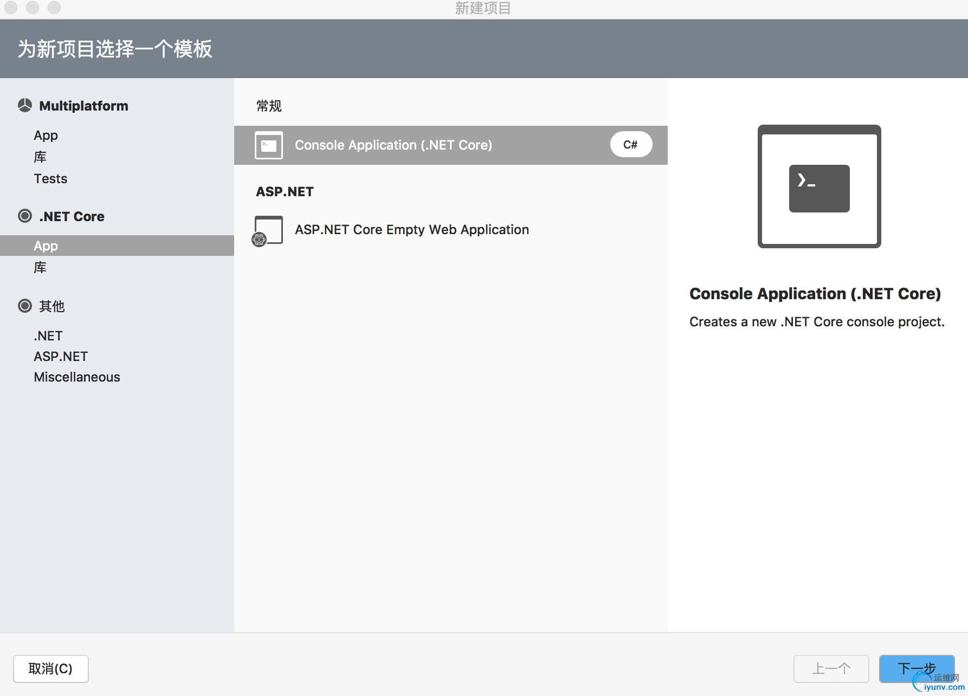Click the ASP.NET Core Empty Web Application icon
Image resolution: width=968 pixels, height=696 pixels.
pyautogui.click(x=268, y=230)
